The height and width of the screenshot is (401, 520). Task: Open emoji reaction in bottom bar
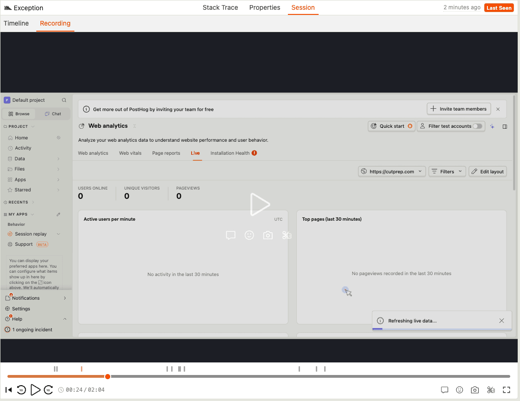click(460, 390)
